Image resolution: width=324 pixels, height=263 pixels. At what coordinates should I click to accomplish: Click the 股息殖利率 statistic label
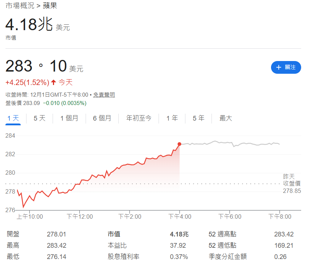click(x=123, y=257)
